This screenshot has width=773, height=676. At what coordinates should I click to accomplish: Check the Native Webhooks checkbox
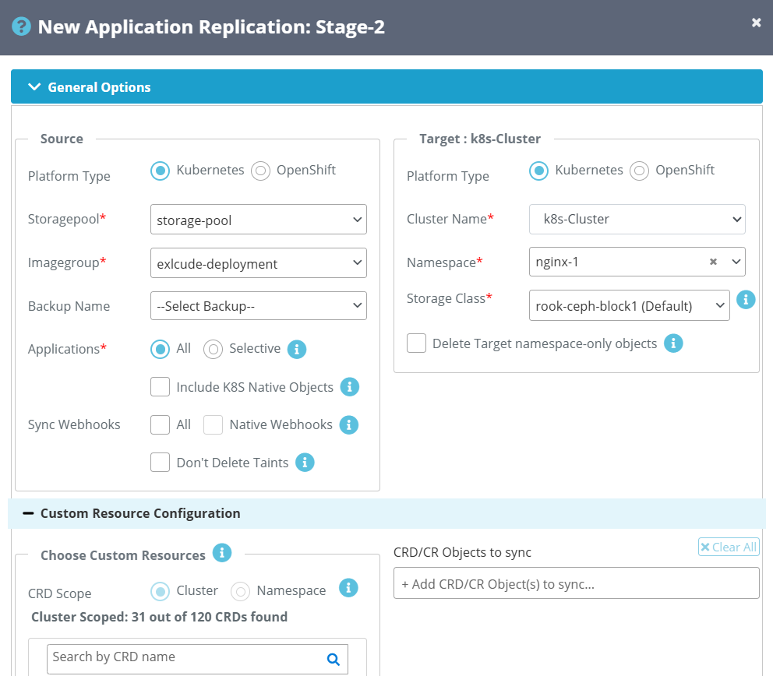213,424
